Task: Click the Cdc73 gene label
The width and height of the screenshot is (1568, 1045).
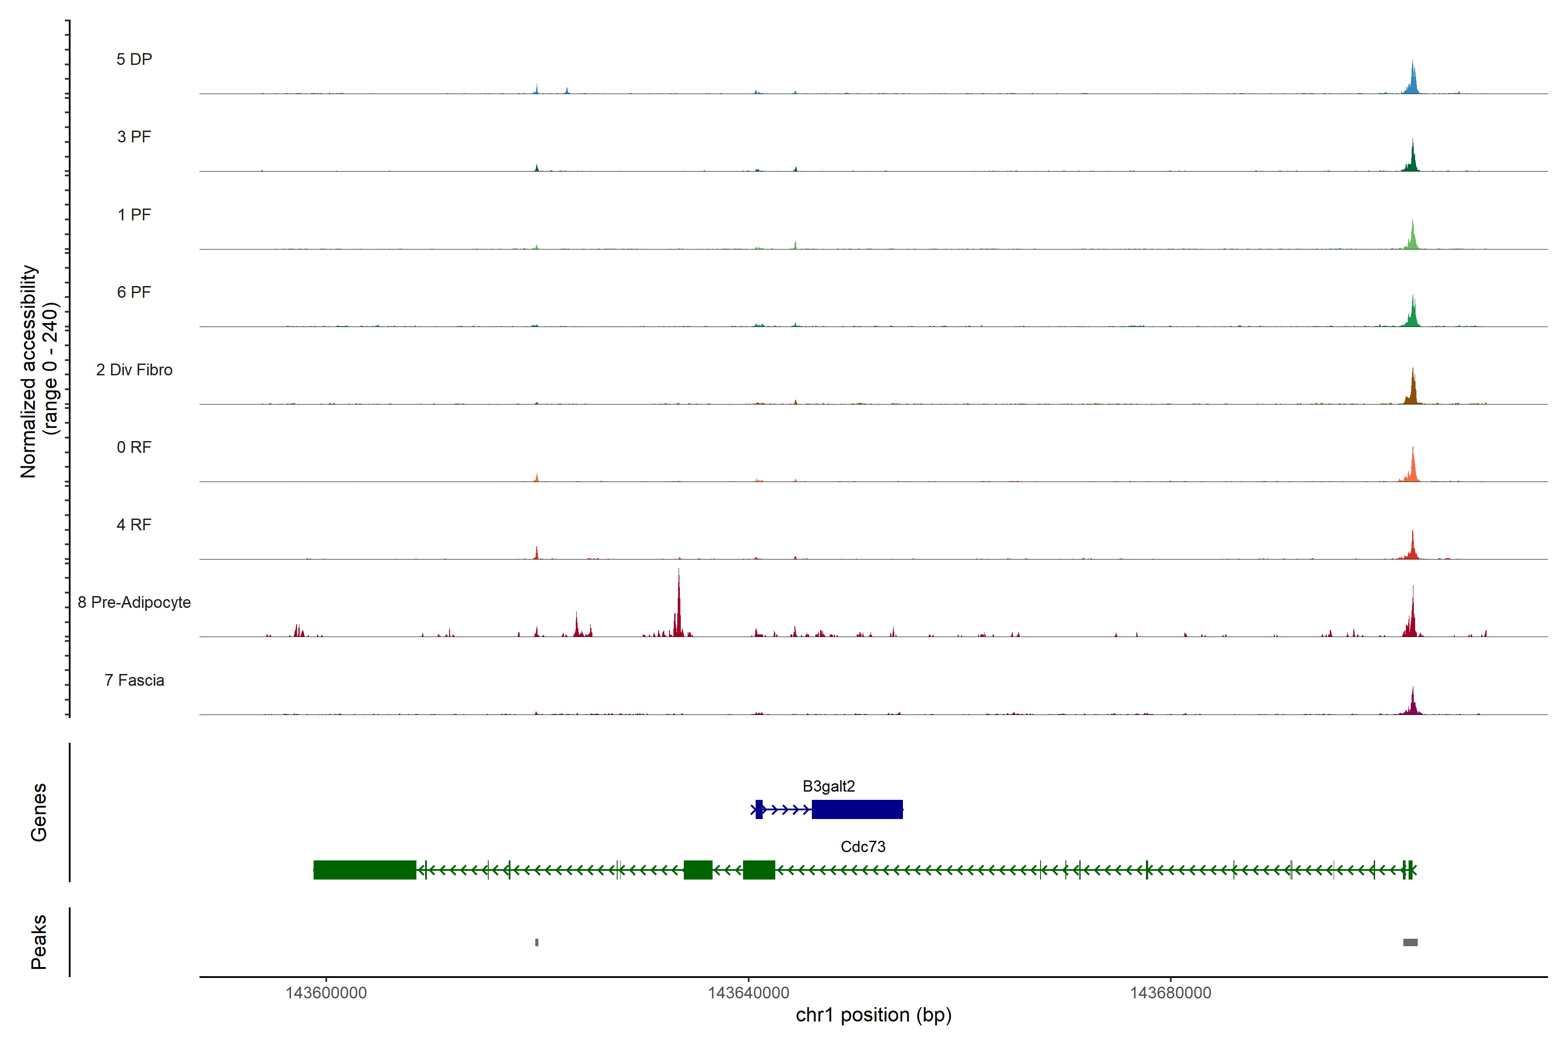Action: point(863,847)
